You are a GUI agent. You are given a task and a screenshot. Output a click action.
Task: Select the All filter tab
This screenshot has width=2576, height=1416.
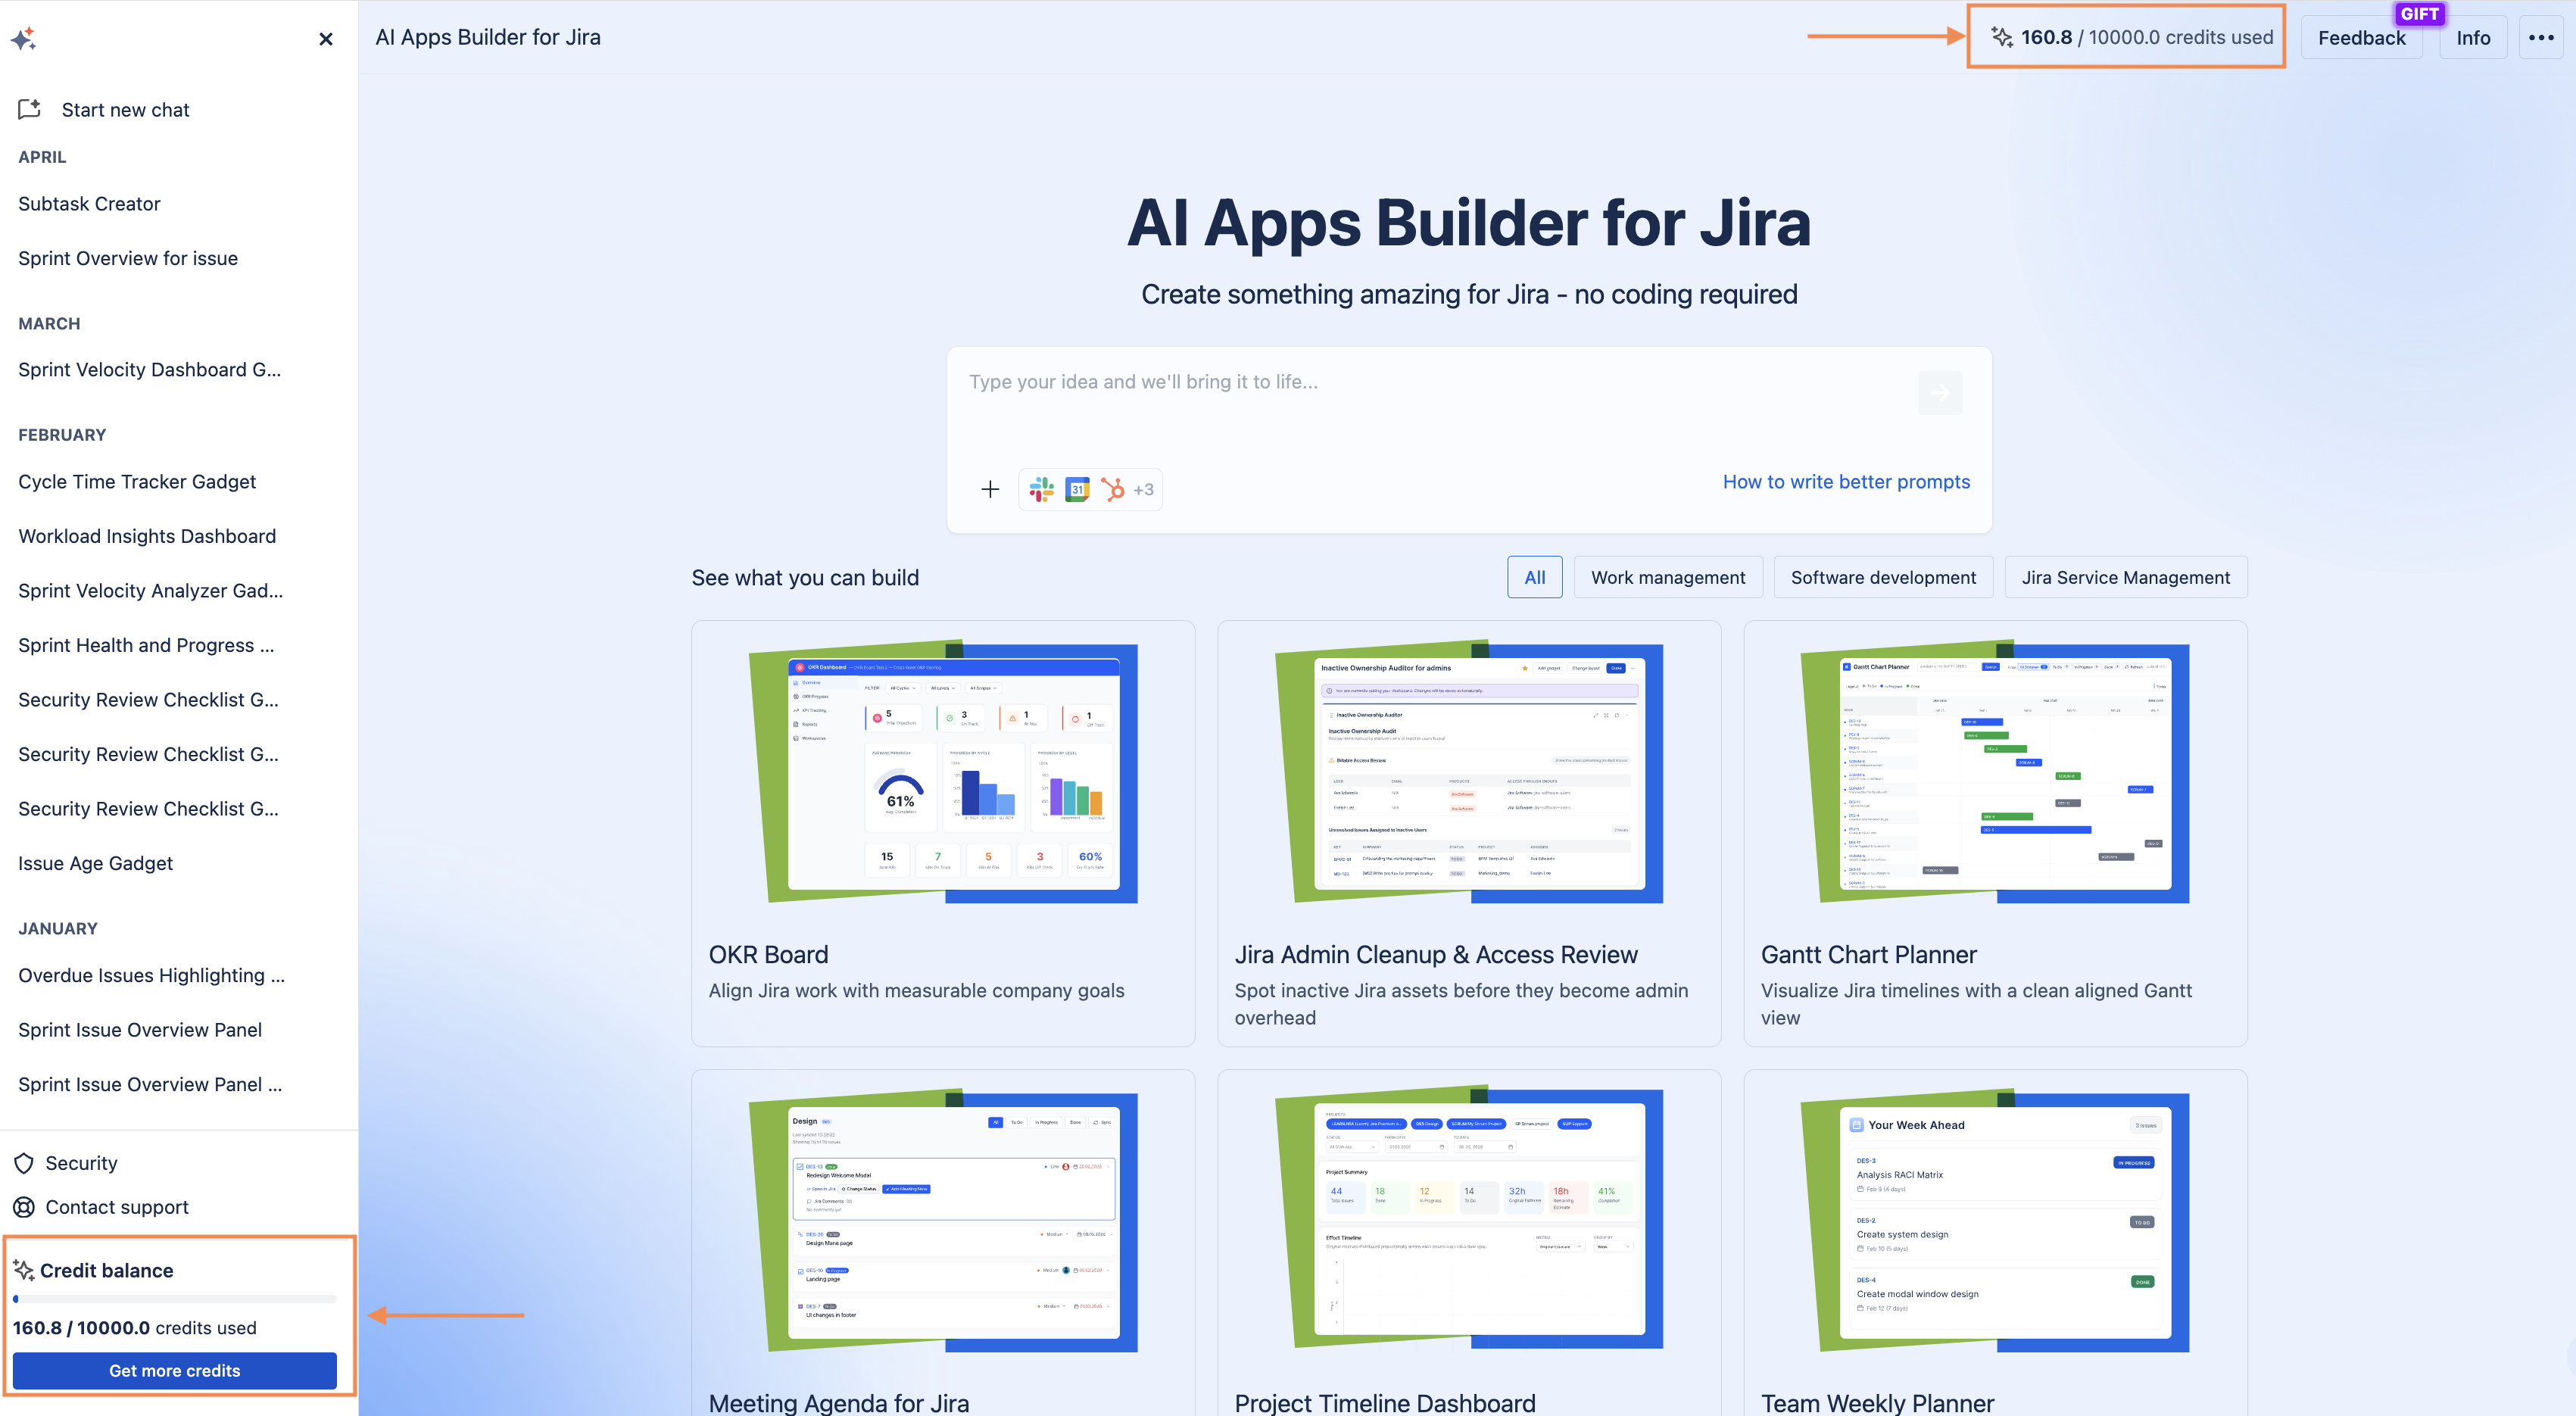click(x=1535, y=577)
